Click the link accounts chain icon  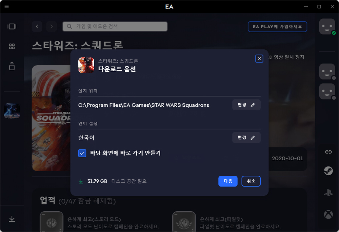tap(328, 152)
